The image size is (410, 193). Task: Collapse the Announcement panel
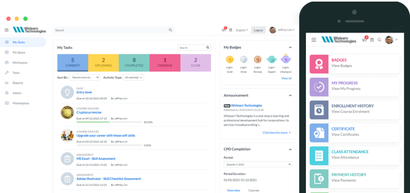tap(290, 95)
